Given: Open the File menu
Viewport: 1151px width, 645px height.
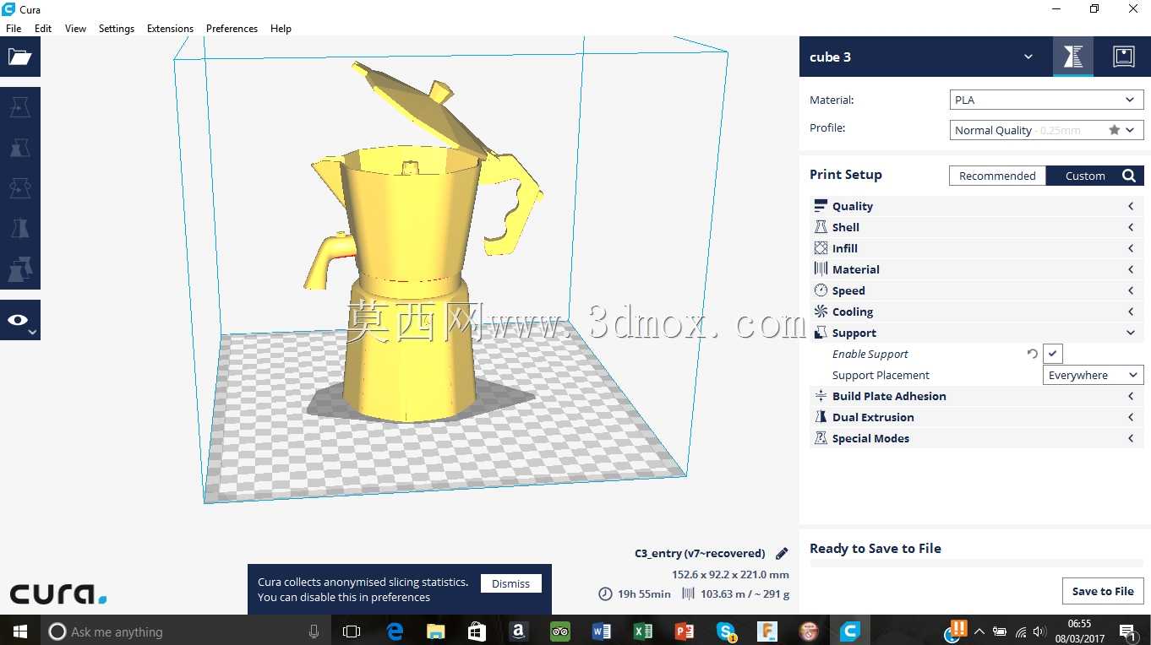Looking at the screenshot, I should (x=14, y=28).
